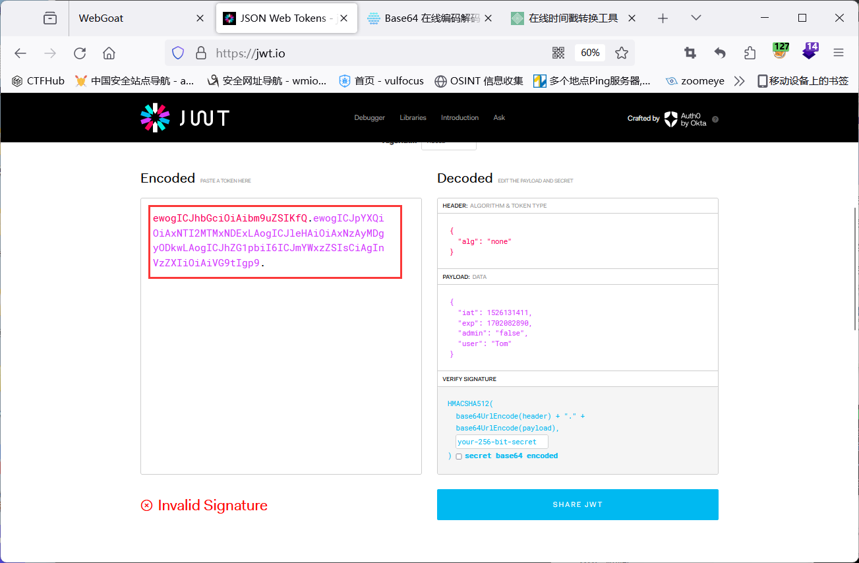Viewport: 859px width, 563px height.
Task: Click the "alg": "none" header line
Action: coord(485,241)
